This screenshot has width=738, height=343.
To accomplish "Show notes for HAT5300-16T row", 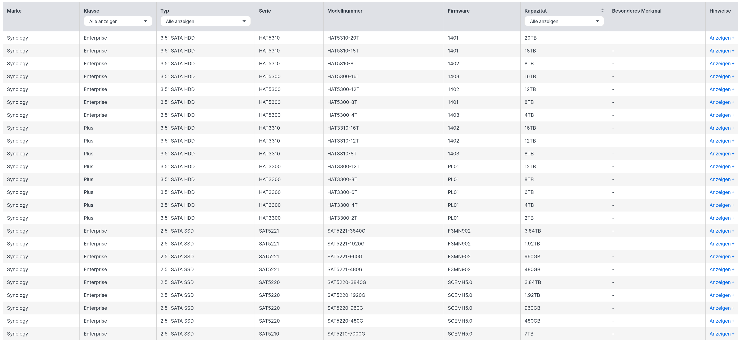I will (722, 76).
